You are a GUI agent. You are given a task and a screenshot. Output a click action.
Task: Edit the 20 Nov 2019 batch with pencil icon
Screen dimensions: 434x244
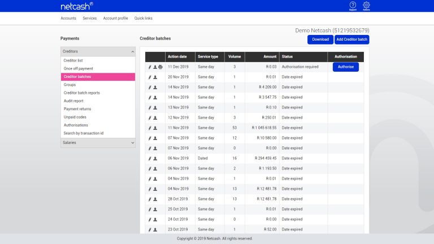pyautogui.click(x=150, y=77)
